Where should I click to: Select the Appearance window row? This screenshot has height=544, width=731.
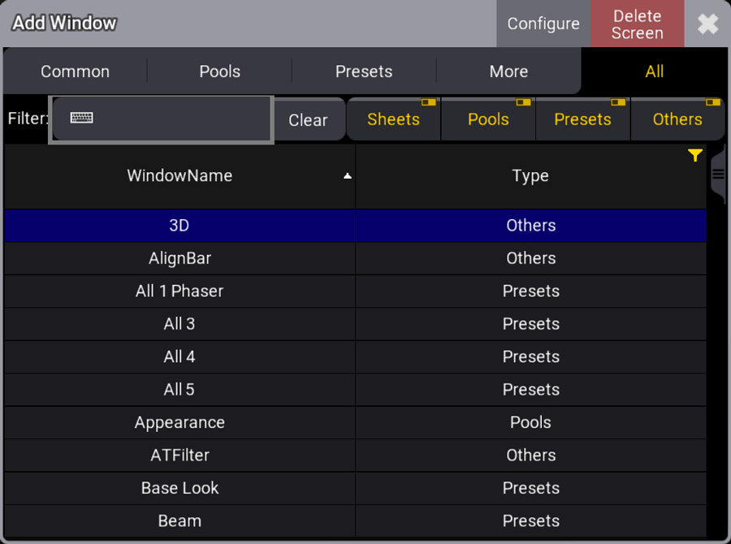(x=355, y=422)
